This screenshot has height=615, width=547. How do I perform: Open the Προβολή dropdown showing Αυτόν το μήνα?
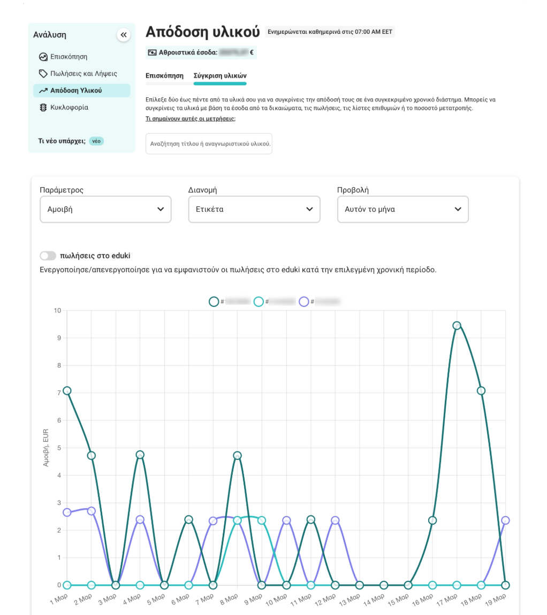tap(402, 209)
